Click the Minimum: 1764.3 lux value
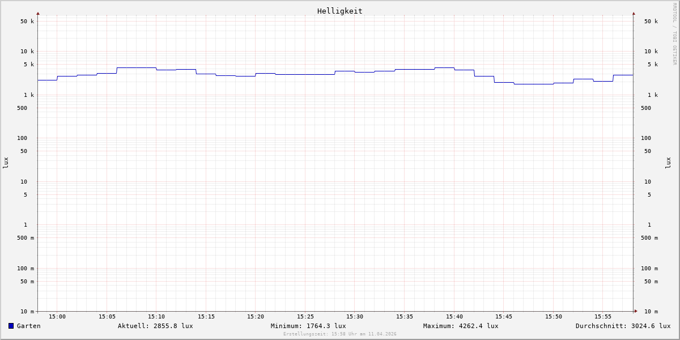Viewport: 680px width, 340px height. [x=308, y=326]
